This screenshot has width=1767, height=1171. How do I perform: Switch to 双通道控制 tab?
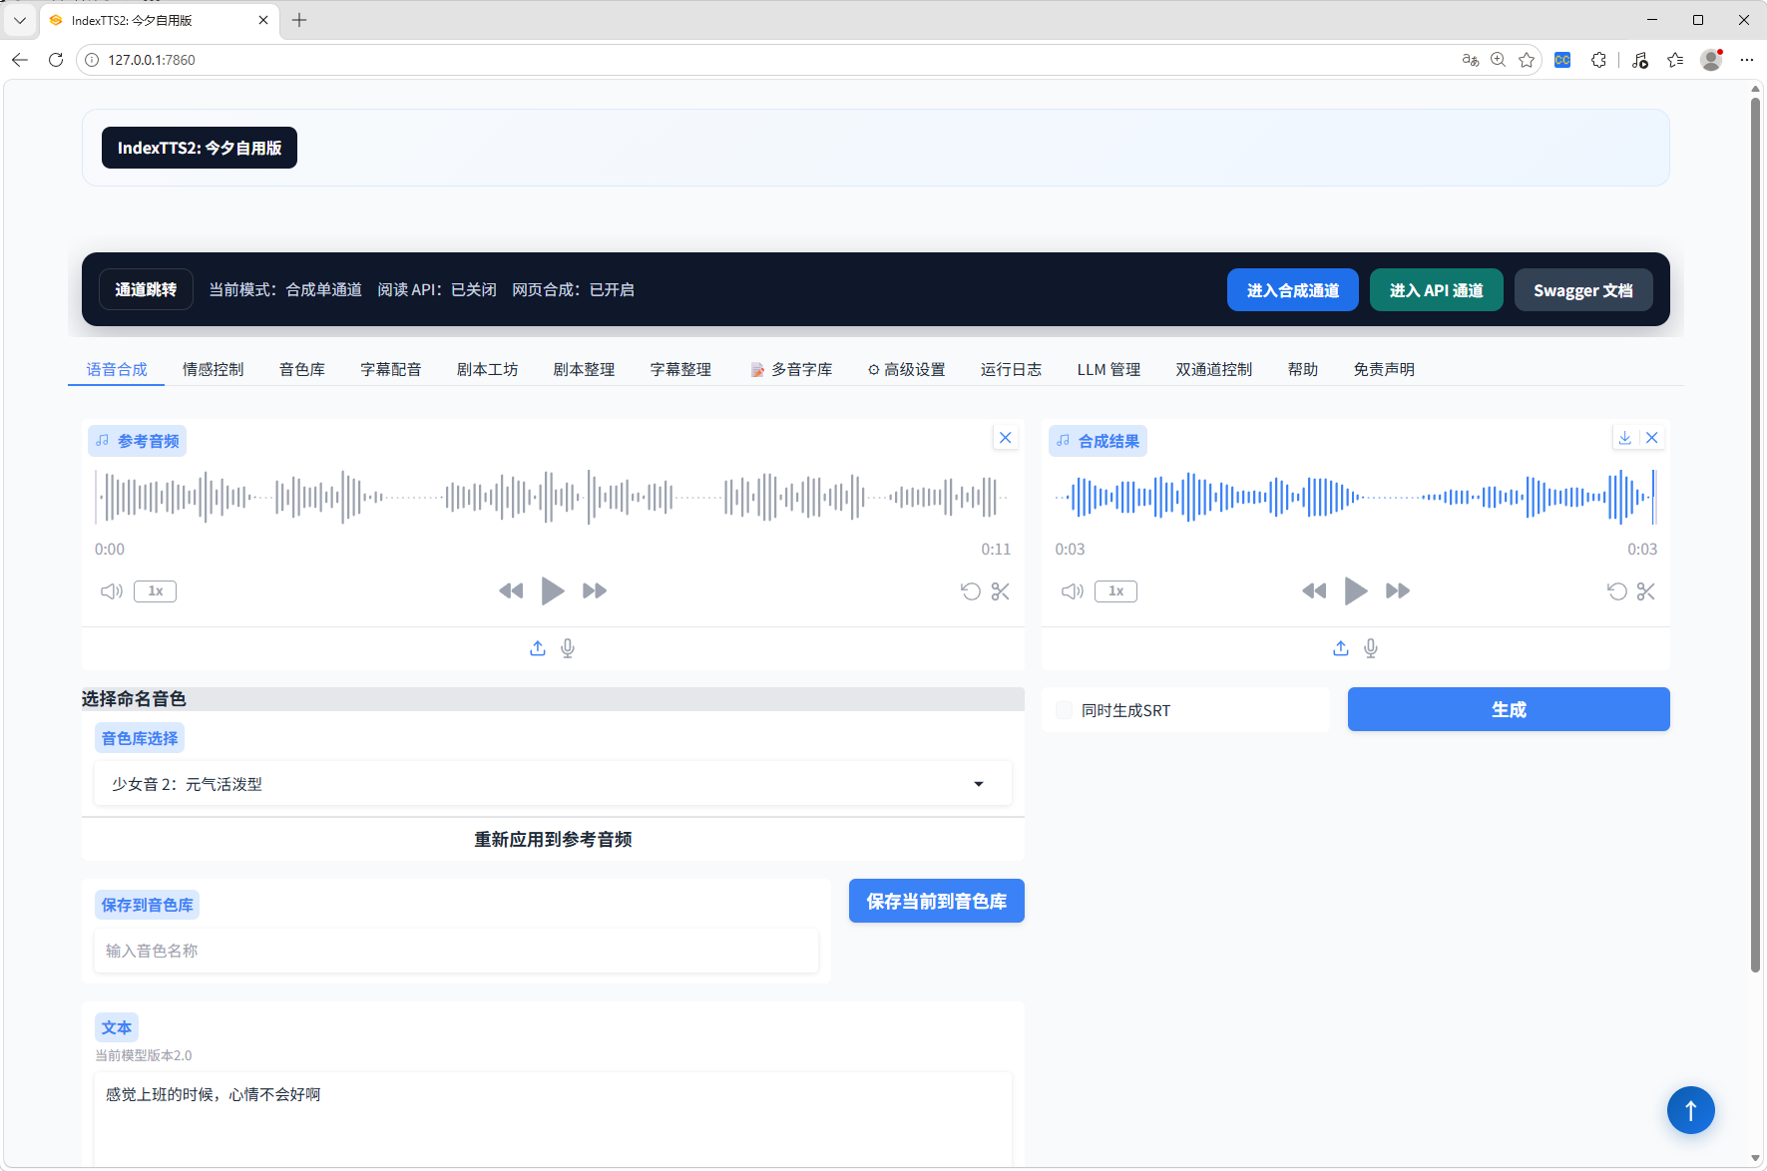1214,369
